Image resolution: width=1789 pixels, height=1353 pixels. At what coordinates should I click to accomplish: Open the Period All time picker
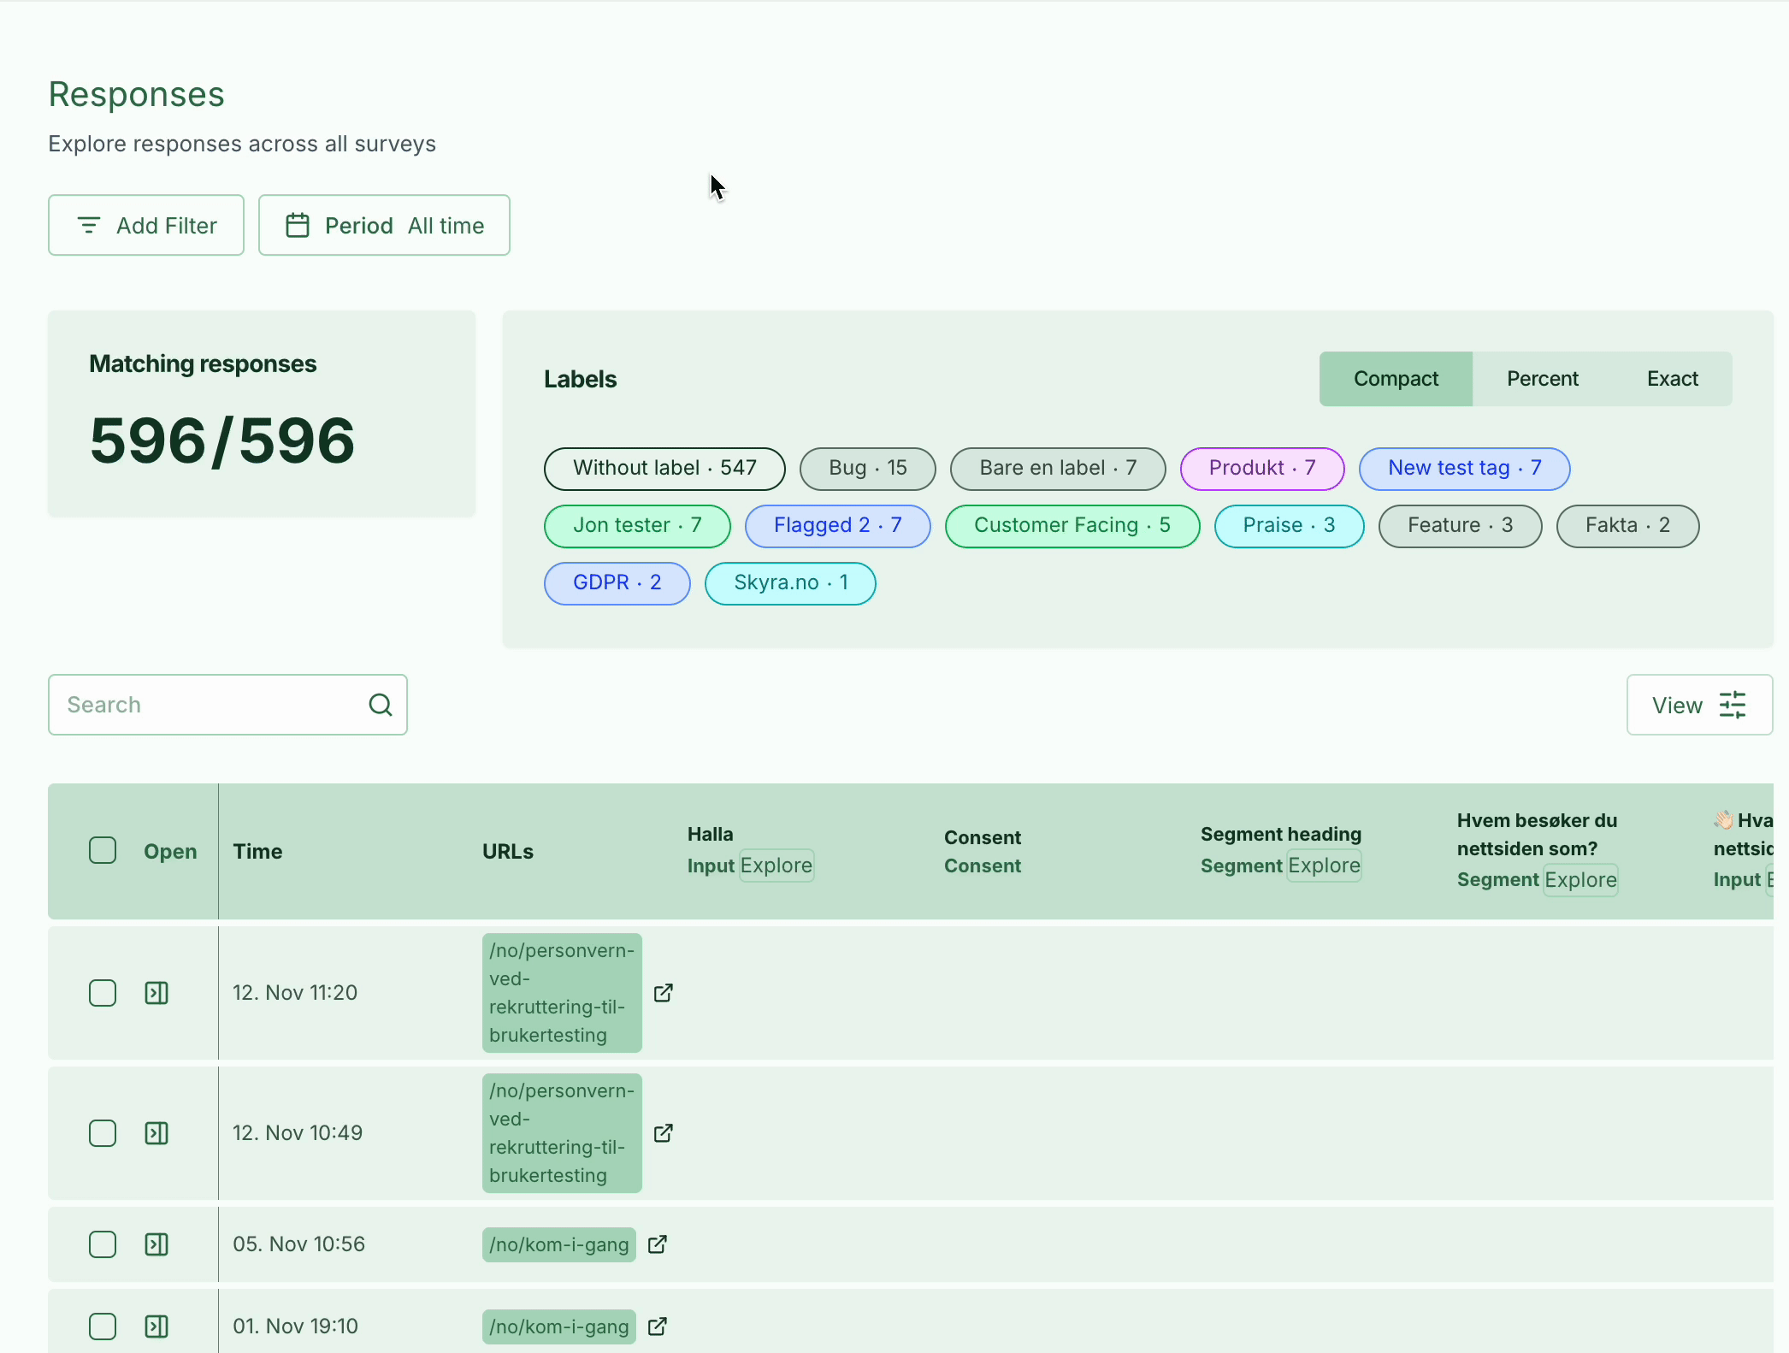point(384,225)
